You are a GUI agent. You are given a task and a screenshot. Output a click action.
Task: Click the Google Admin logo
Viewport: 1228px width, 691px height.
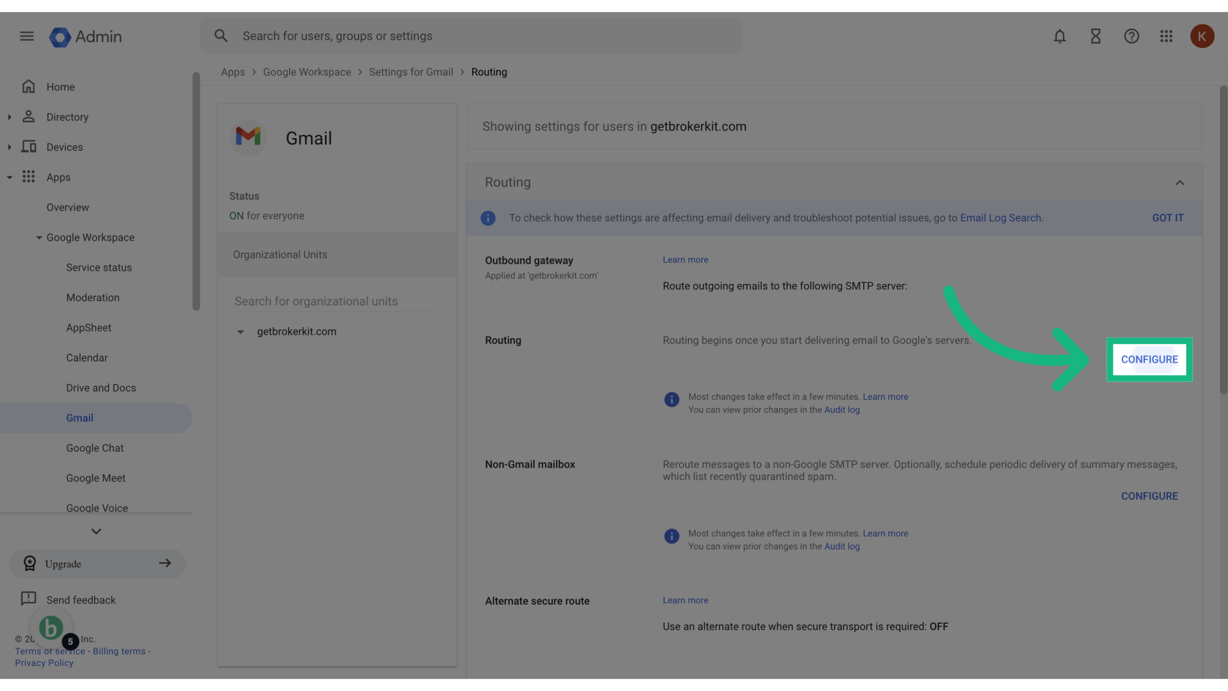[86, 37]
